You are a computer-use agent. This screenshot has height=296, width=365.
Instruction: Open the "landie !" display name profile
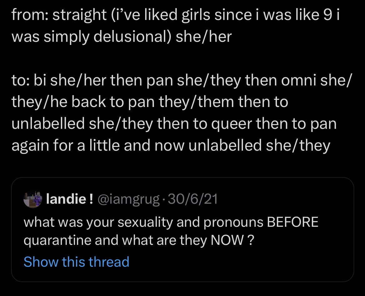tap(69, 199)
